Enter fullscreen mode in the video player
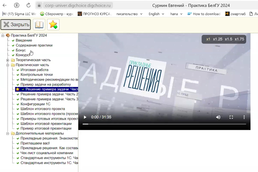 [231, 117]
